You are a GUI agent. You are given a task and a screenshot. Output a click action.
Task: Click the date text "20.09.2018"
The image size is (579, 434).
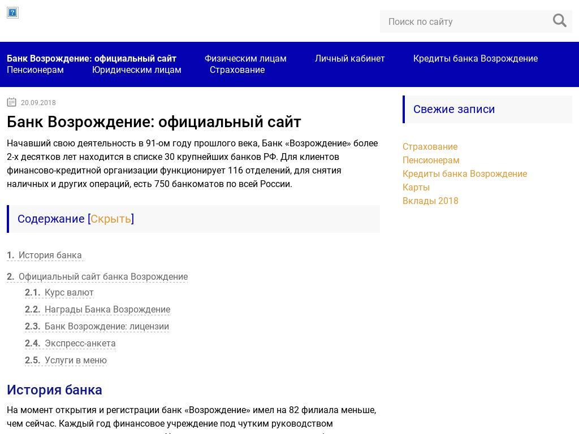[38, 103]
